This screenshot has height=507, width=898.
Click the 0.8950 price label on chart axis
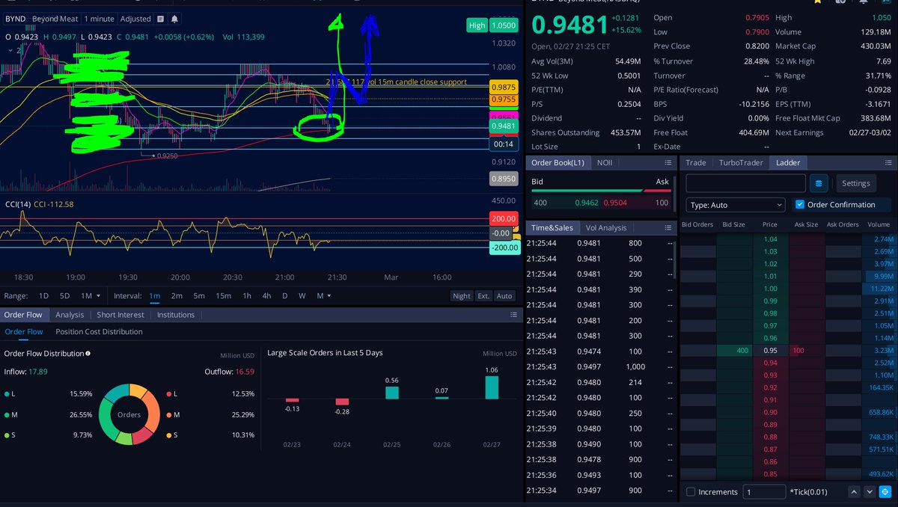click(x=503, y=179)
